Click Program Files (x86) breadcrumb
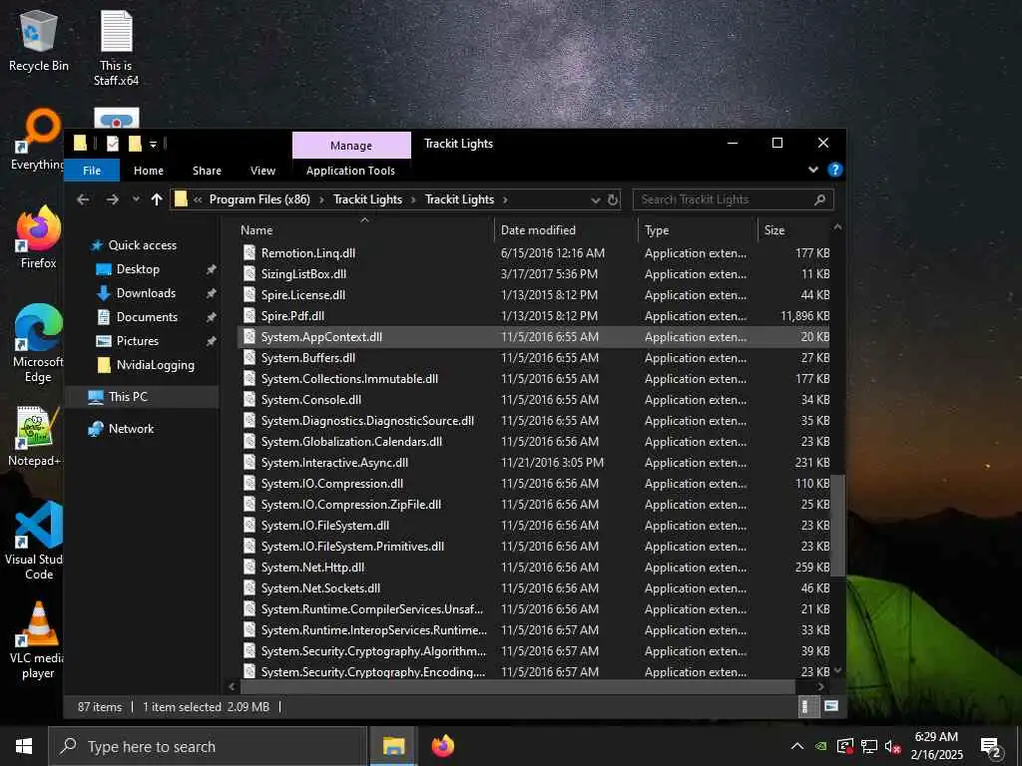The width and height of the screenshot is (1022, 766). coord(259,199)
